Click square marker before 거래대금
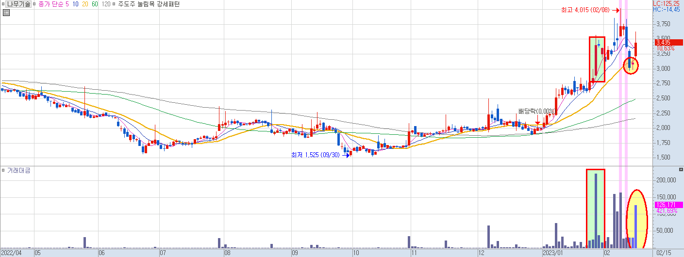Screen dimensions: 684x257 coord(3,171)
